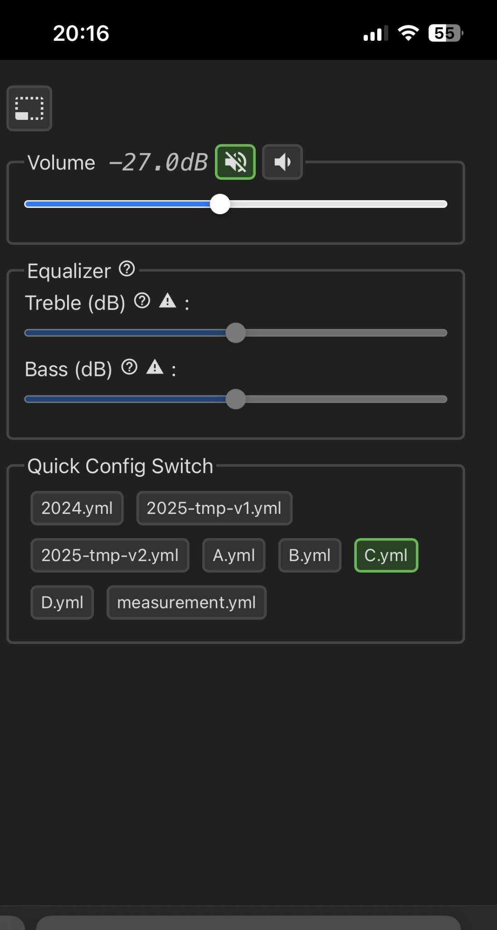Load the measurement.yml config
Viewport: 497px width, 930px height.
(186, 603)
